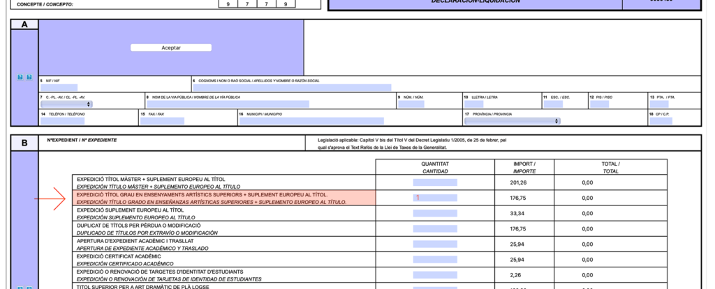Viewport: 715px width, 289px height.
Task: Select quantity field for Títol Grau Ensenyaments Artístics
Action: 435,198
